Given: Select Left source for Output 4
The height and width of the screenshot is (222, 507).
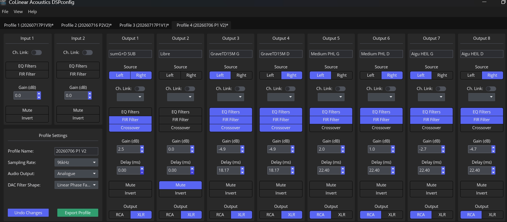Looking at the screenshot, I should pyautogui.click(x=270, y=75).
